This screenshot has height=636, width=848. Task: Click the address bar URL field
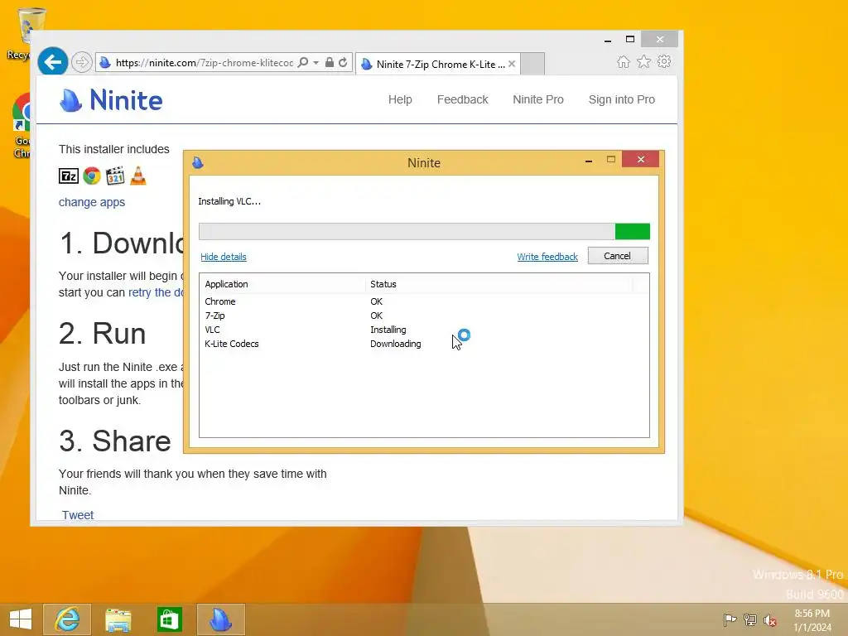pyautogui.click(x=204, y=63)
